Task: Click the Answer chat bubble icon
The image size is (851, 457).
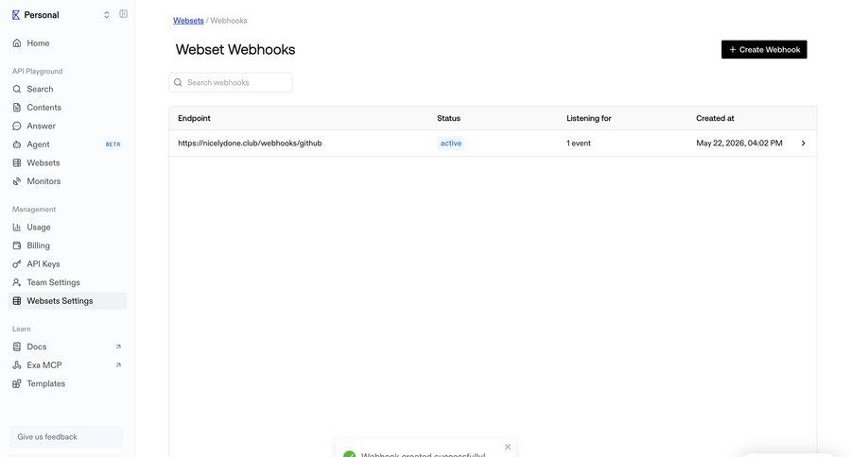Action: coord(17,126)
